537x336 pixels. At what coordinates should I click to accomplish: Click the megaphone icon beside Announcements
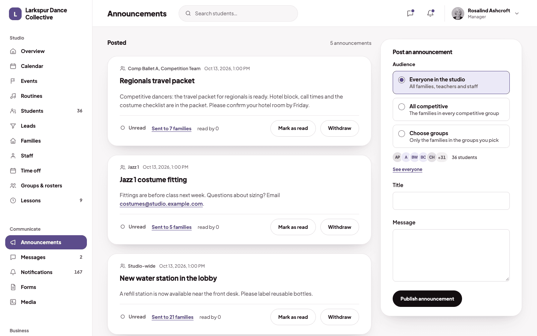13,242
